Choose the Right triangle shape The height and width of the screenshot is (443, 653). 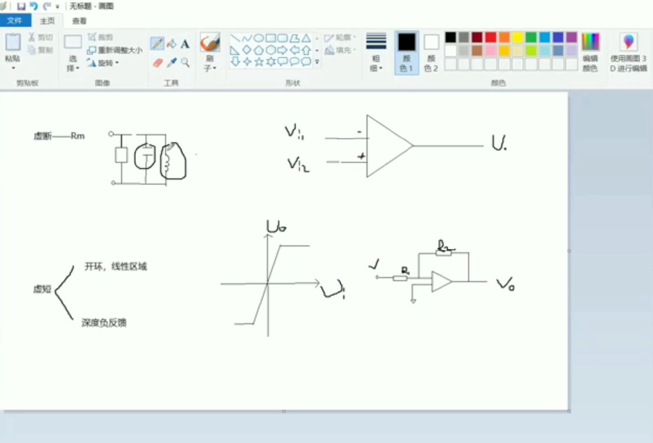235,50
